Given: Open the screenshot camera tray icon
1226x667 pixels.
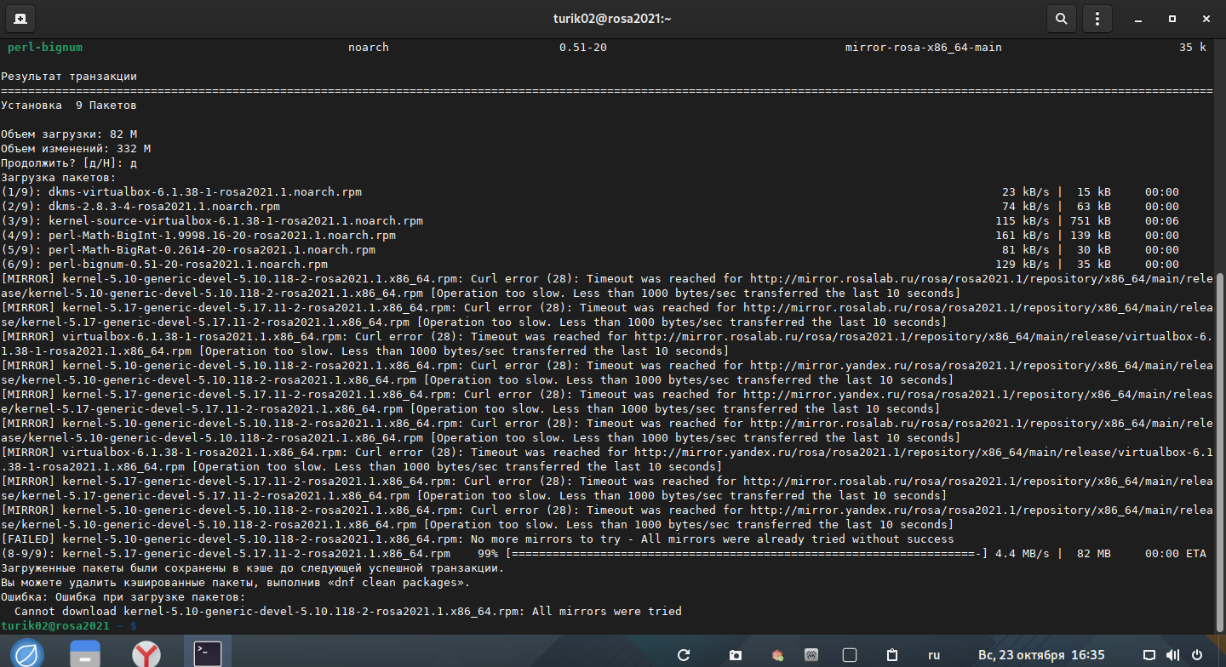Looking at the screenshot, I should click(736, 655).
